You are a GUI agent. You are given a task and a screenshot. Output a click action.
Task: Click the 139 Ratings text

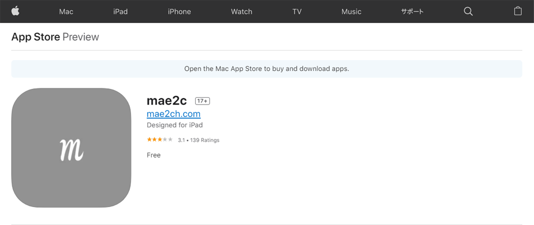(x=205, y=140)
